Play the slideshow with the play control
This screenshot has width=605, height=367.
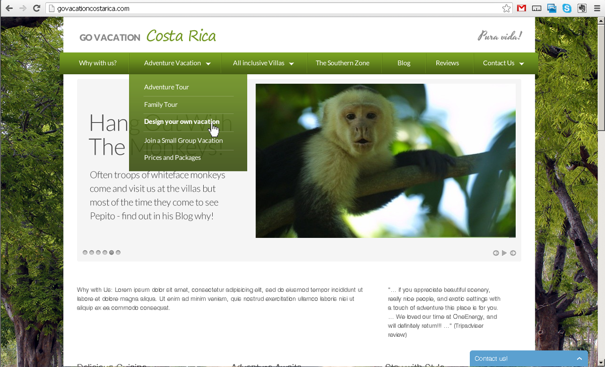click(504, 253)
